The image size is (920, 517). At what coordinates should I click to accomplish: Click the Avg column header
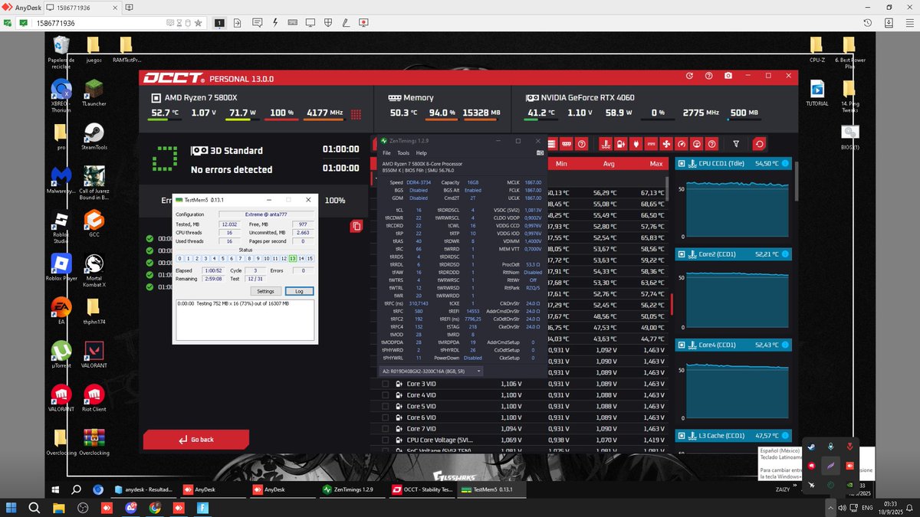point(609,164)
